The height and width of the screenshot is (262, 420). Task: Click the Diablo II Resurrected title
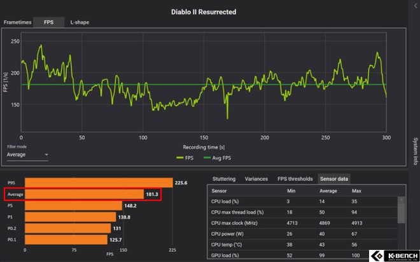click(x=204, y=12)
